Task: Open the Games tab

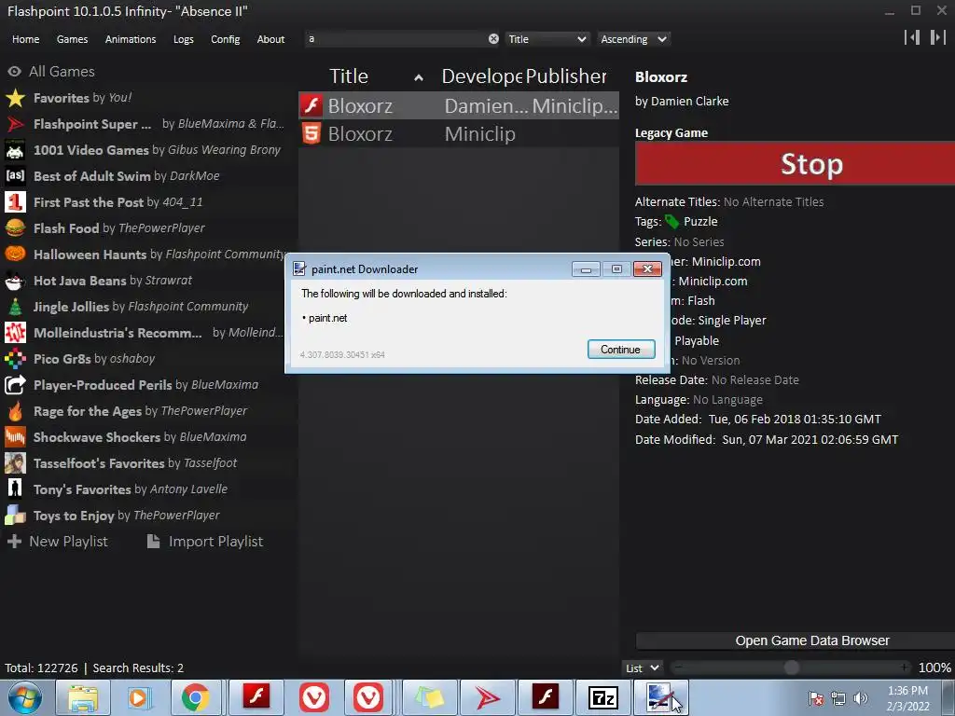Action: pos(72,39)
